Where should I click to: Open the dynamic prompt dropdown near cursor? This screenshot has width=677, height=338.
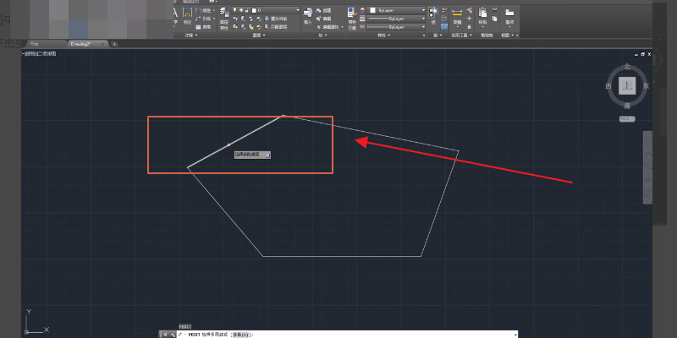coord(267,155)
